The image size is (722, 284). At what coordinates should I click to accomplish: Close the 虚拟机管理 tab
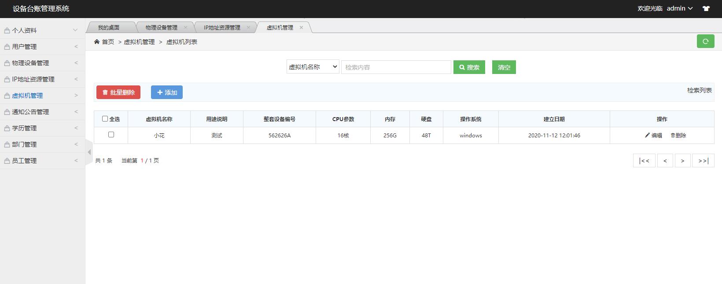[301, 27]
